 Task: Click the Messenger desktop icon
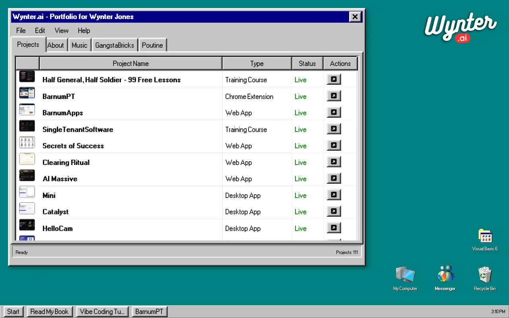coord(445,278)
